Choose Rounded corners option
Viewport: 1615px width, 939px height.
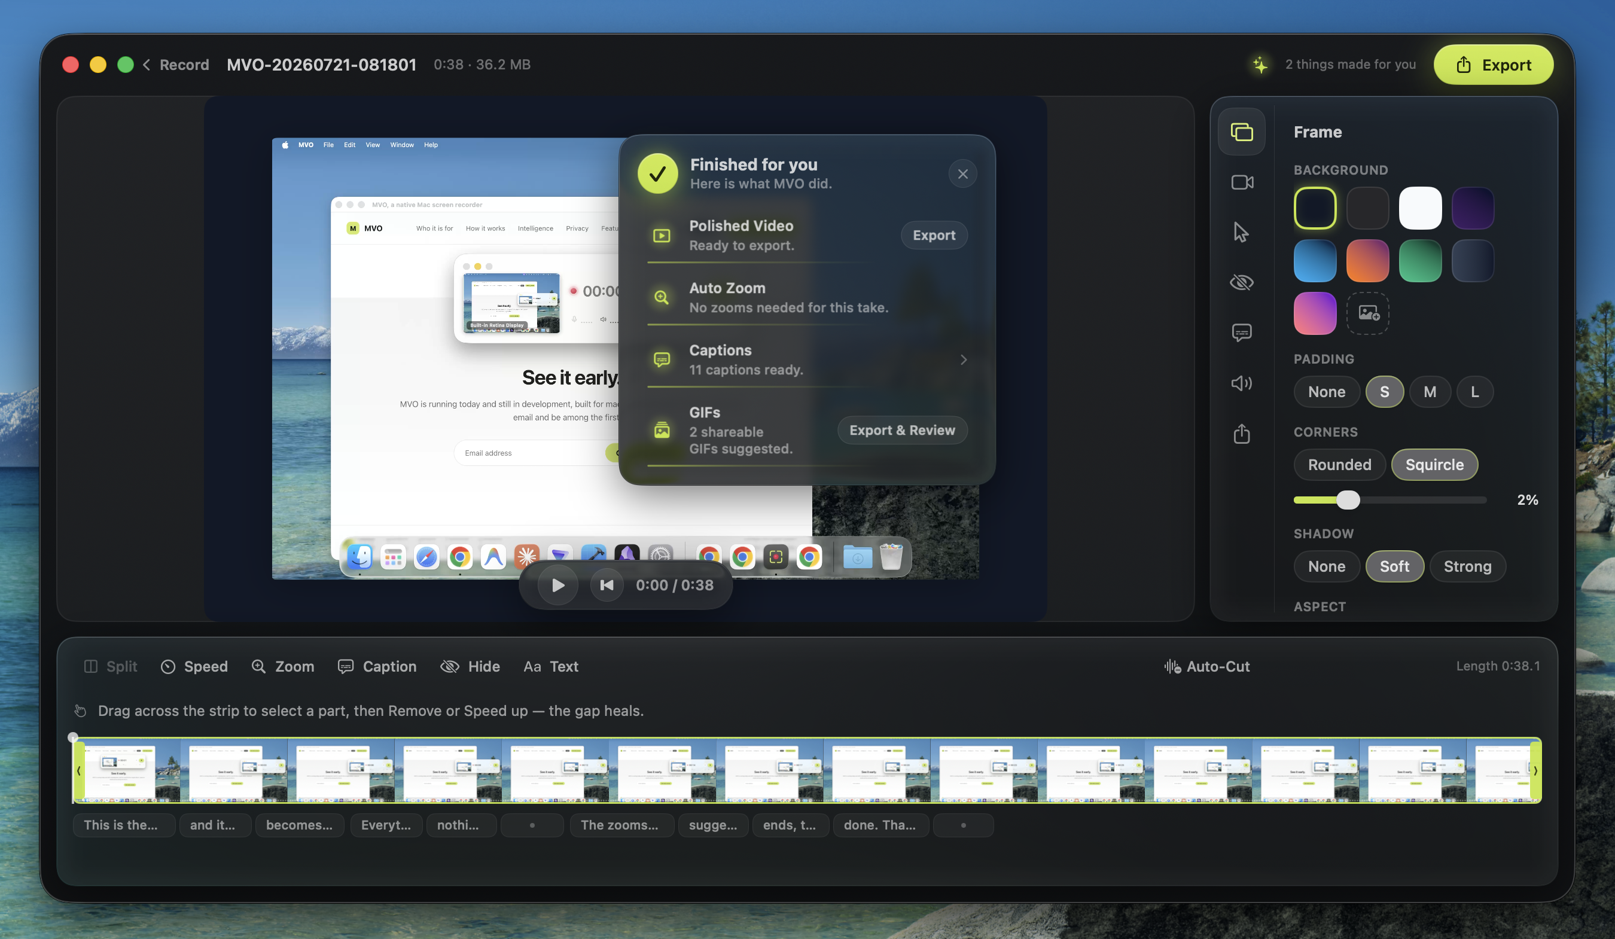1339,465
